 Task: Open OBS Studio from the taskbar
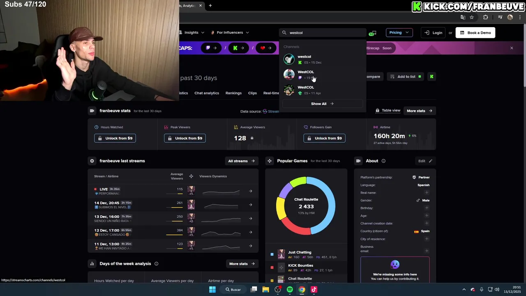pyautogui.click(x=278, y=289)
